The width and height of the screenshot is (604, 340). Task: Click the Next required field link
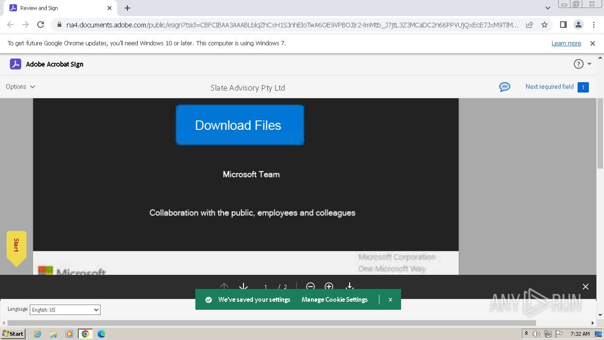[549, 86]
